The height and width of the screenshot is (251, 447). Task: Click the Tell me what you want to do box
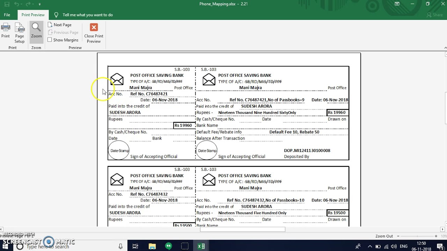coord(88,15)
